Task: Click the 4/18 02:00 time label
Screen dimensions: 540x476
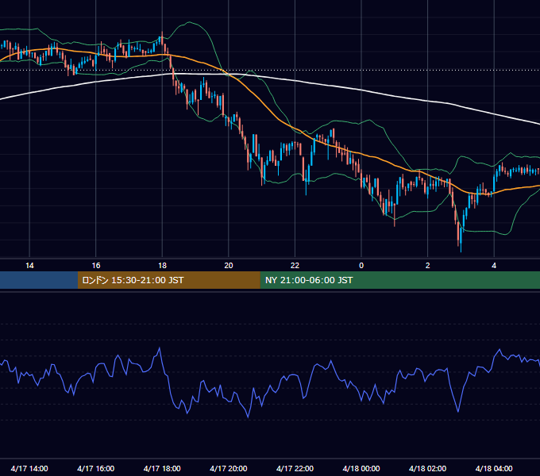Action: pos(427,468)
